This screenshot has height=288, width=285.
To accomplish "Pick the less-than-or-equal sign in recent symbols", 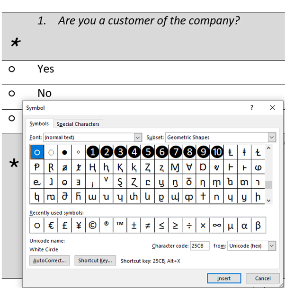I will click(161, 225).
